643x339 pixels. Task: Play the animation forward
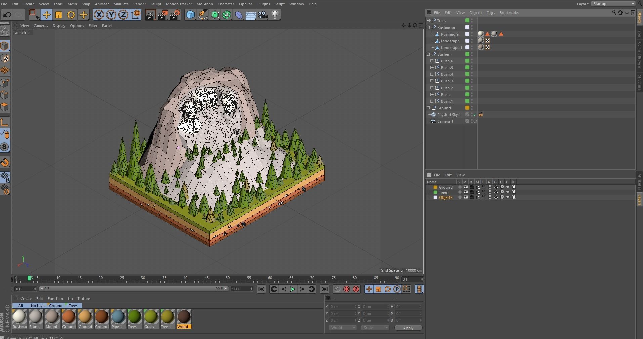[293, 289]
